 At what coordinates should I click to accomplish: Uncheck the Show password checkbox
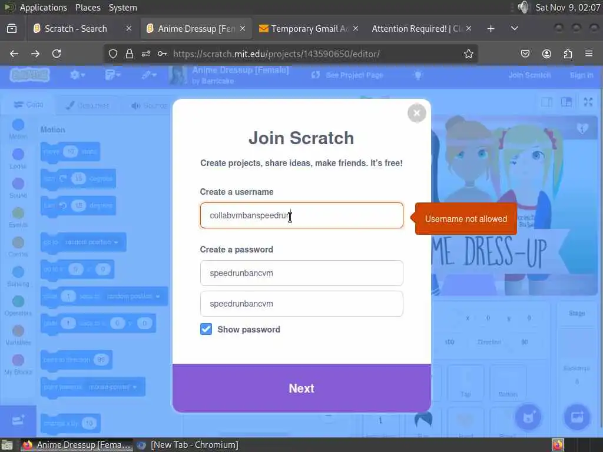click(206, 329)
